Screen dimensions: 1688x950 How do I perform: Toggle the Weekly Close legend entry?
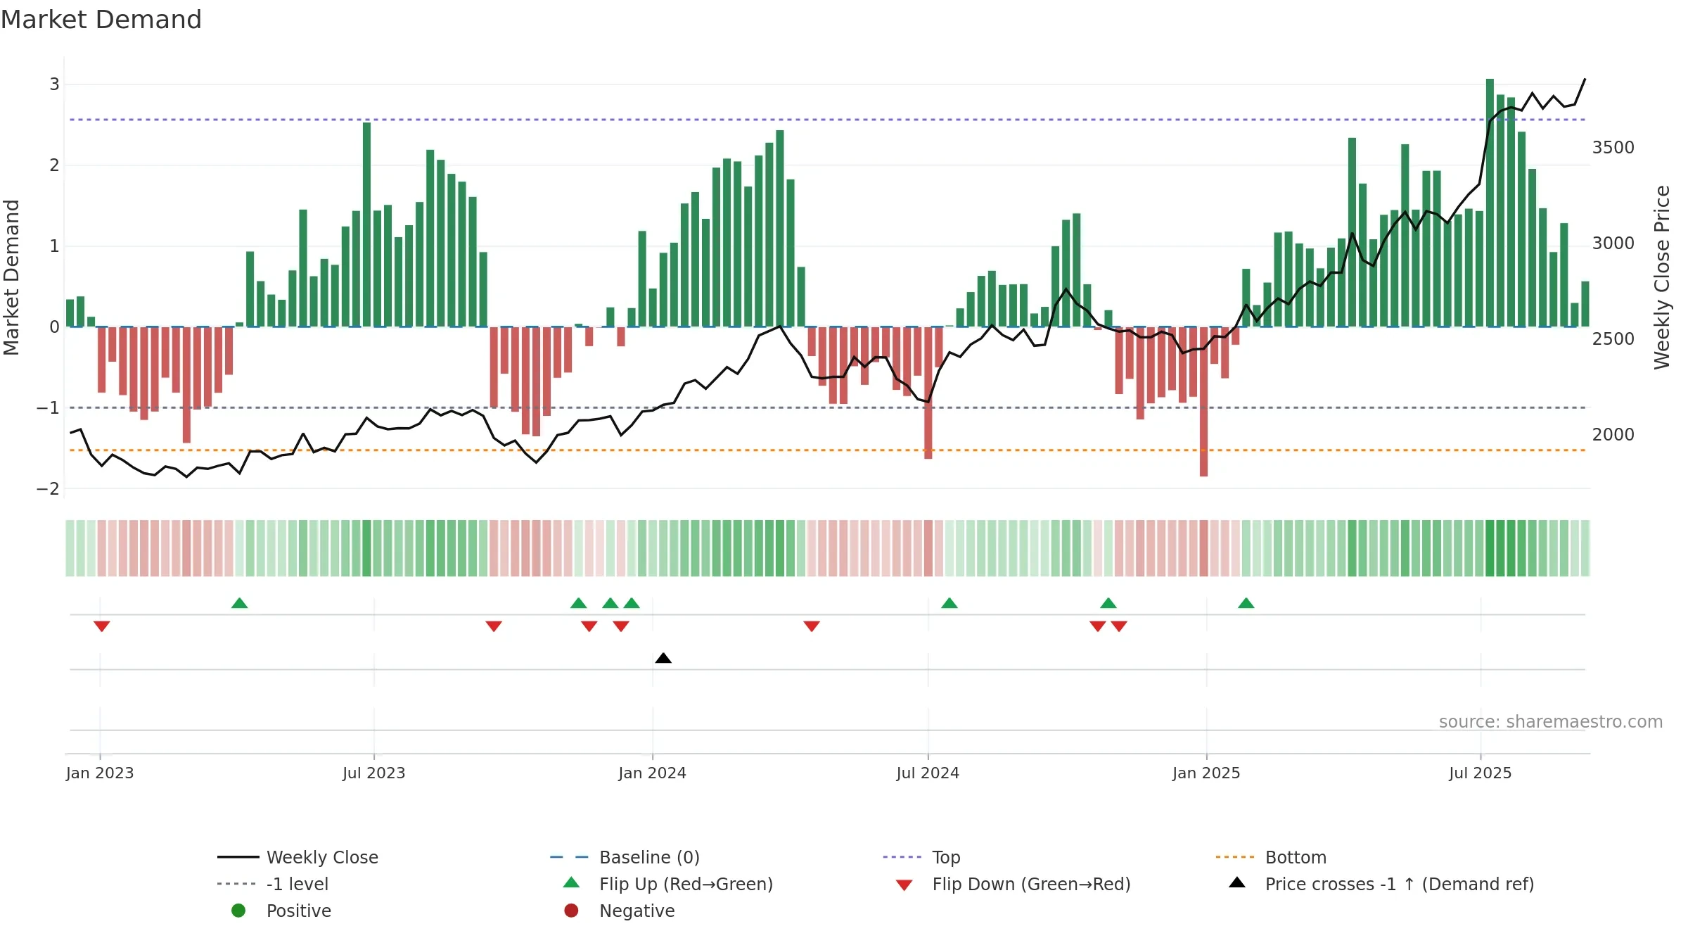tap(298, 857)
